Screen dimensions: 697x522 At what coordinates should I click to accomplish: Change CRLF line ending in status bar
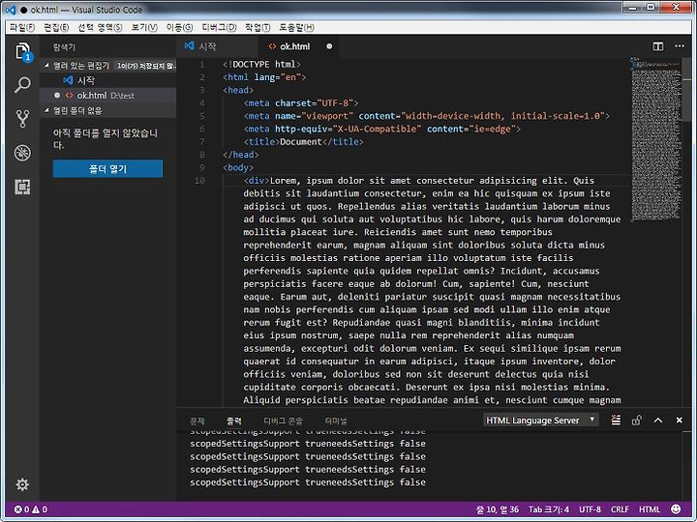coord(620,509)
